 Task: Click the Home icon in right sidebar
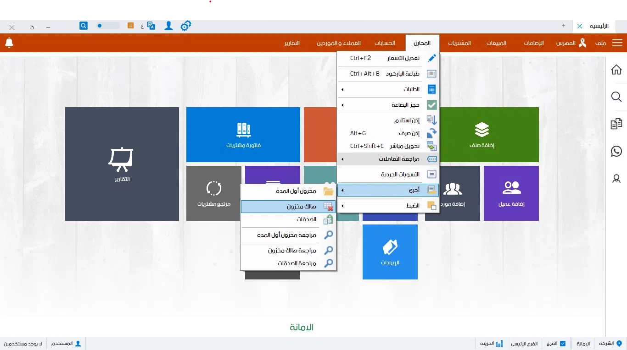point(616,69)
